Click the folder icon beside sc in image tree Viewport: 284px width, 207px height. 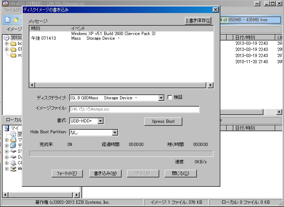tap(13, 55)
